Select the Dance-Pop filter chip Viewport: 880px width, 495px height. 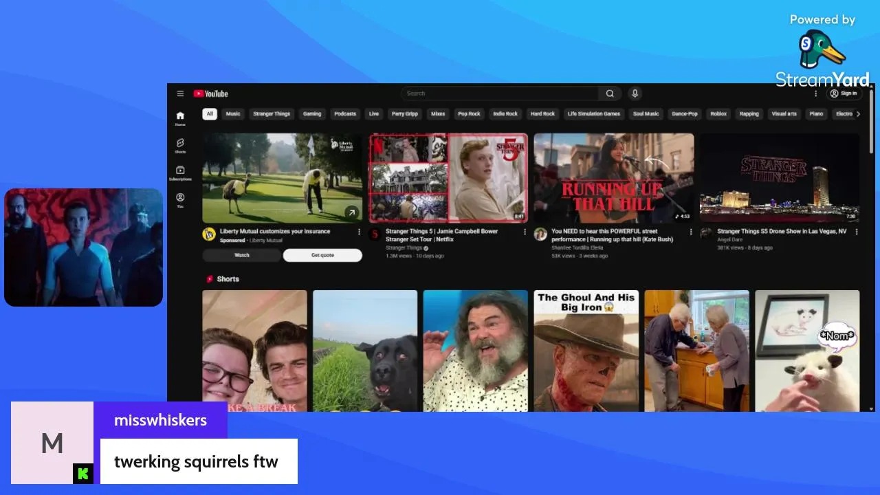coord(685,114)
